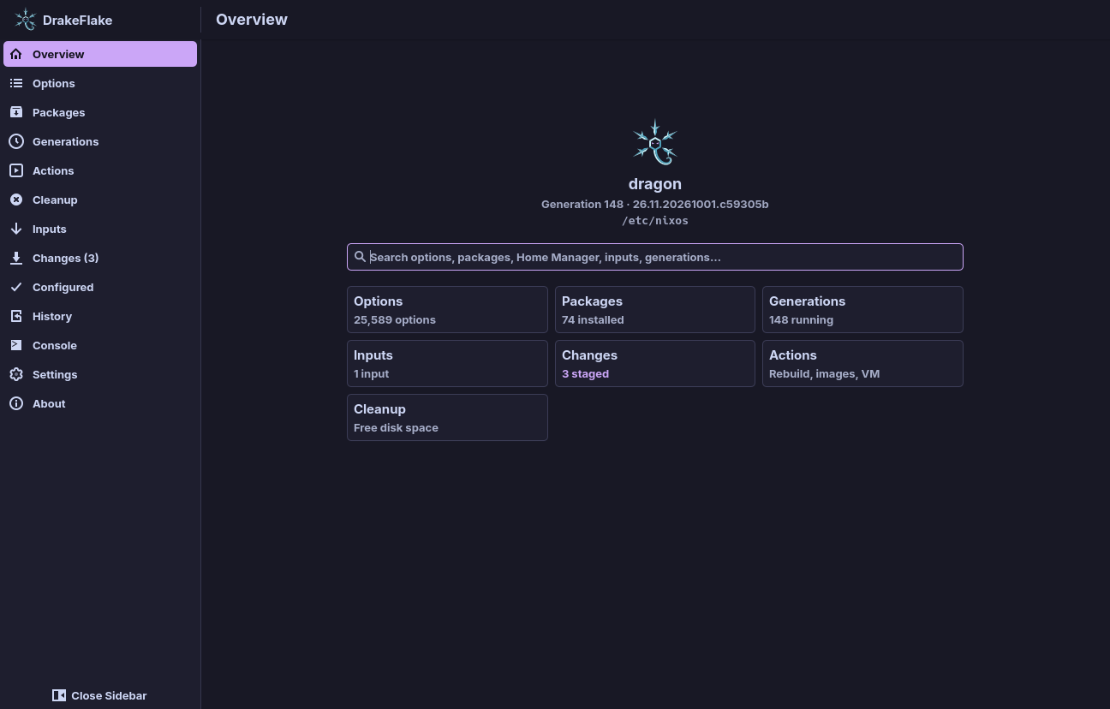
Task: Click the DrakeFlake logo in the sidebar header
Action: (x=26, y=20)
